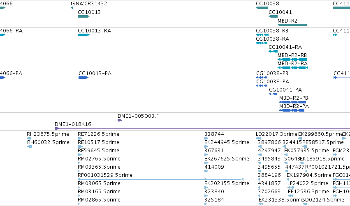Click the 3495655 feature label
The height and width of the screenshot is (206, 350).
(269, 167)
